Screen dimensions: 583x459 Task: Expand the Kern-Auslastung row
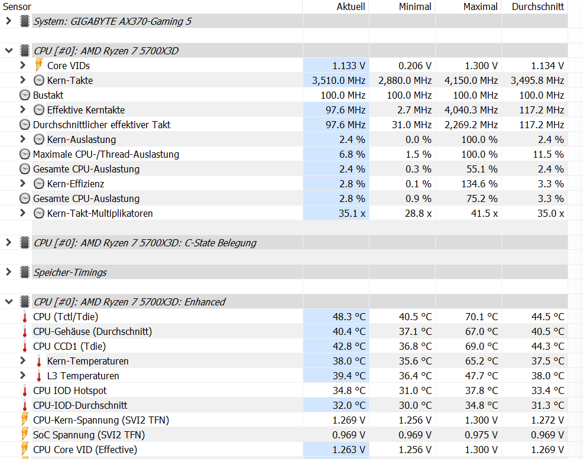(22, 139)
